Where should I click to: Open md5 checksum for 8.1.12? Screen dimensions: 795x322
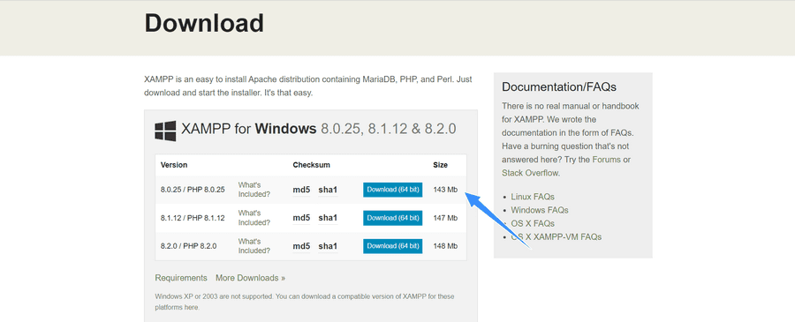pos(301,218)
